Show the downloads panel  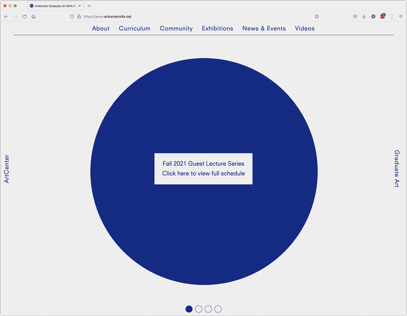click(364, 17)
